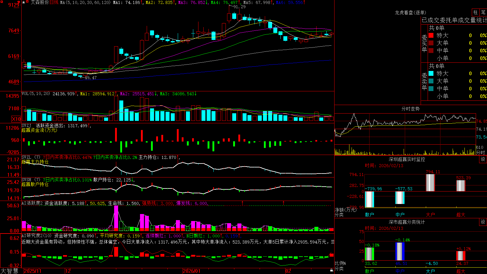This screenshot has height=274, width=487.
Task: Click the 大智慧 logo at bottom-left
Action: coord(10,271)
